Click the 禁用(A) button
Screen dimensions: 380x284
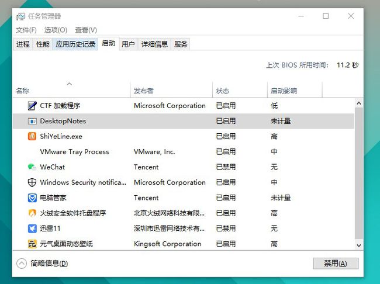336,264
